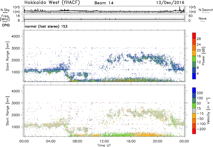The image size is (213, 147).
Task: Click the solid frequency line in the Freq. panel
Action: (x=104, y=20)
